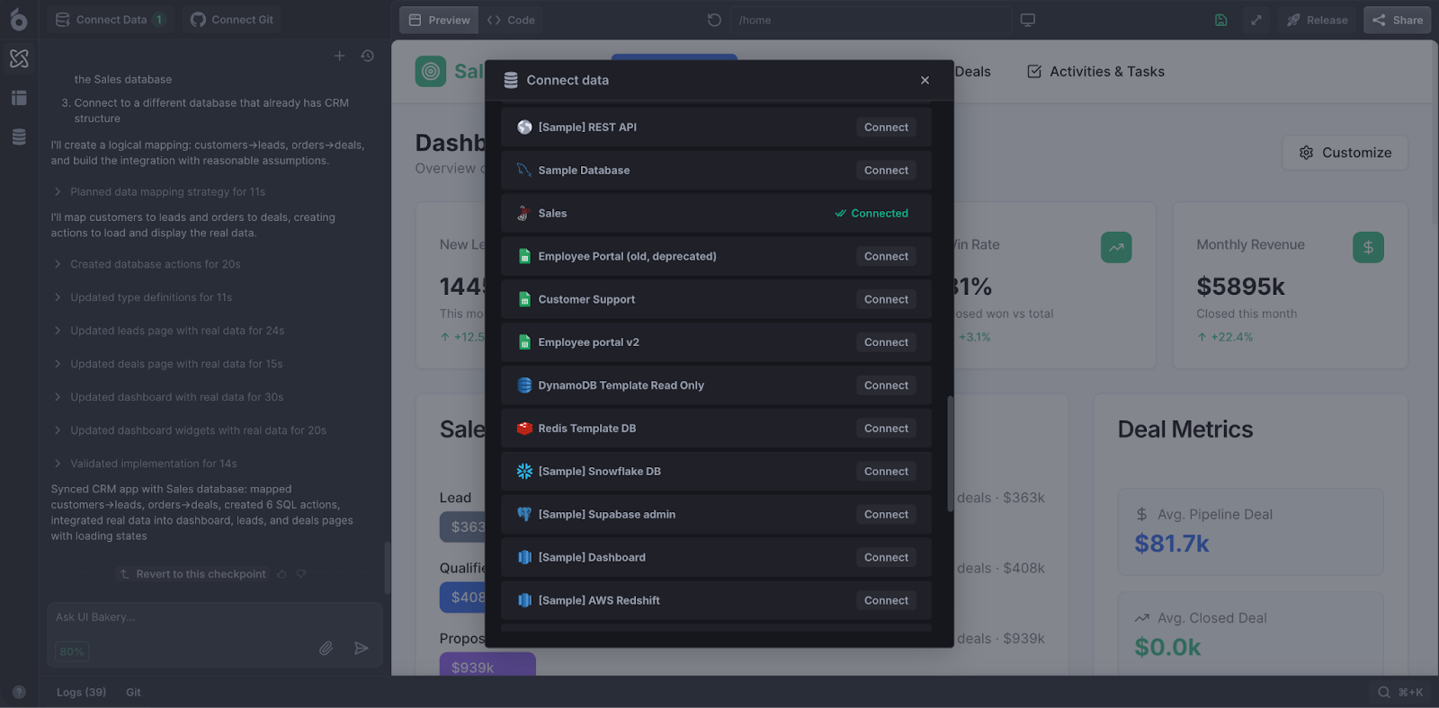Viewport: 1439px width, 708px height.
Task: Close the Connect data dialog
Action: coord(925,80)
